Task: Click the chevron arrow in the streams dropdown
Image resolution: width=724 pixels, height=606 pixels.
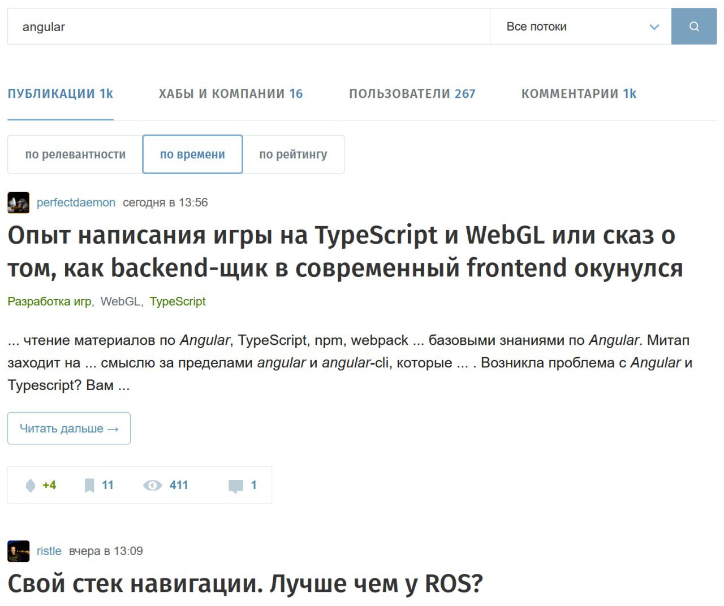Action: click(654, 27)
